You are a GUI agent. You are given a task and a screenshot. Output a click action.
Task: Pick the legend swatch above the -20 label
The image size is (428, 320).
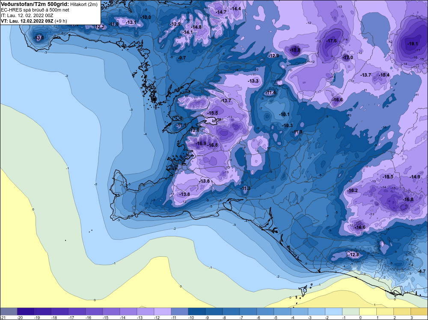tap(26, 311)
